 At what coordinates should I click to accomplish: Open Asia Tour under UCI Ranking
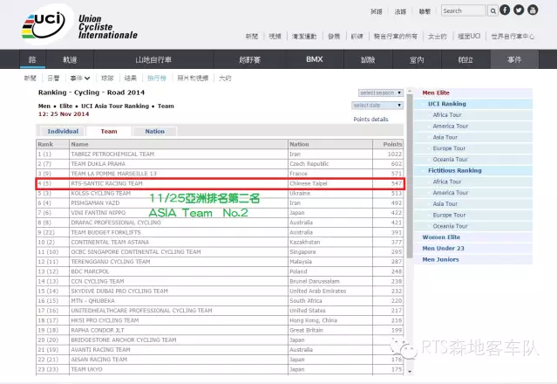pyautogui.click(x=445, y=137)
